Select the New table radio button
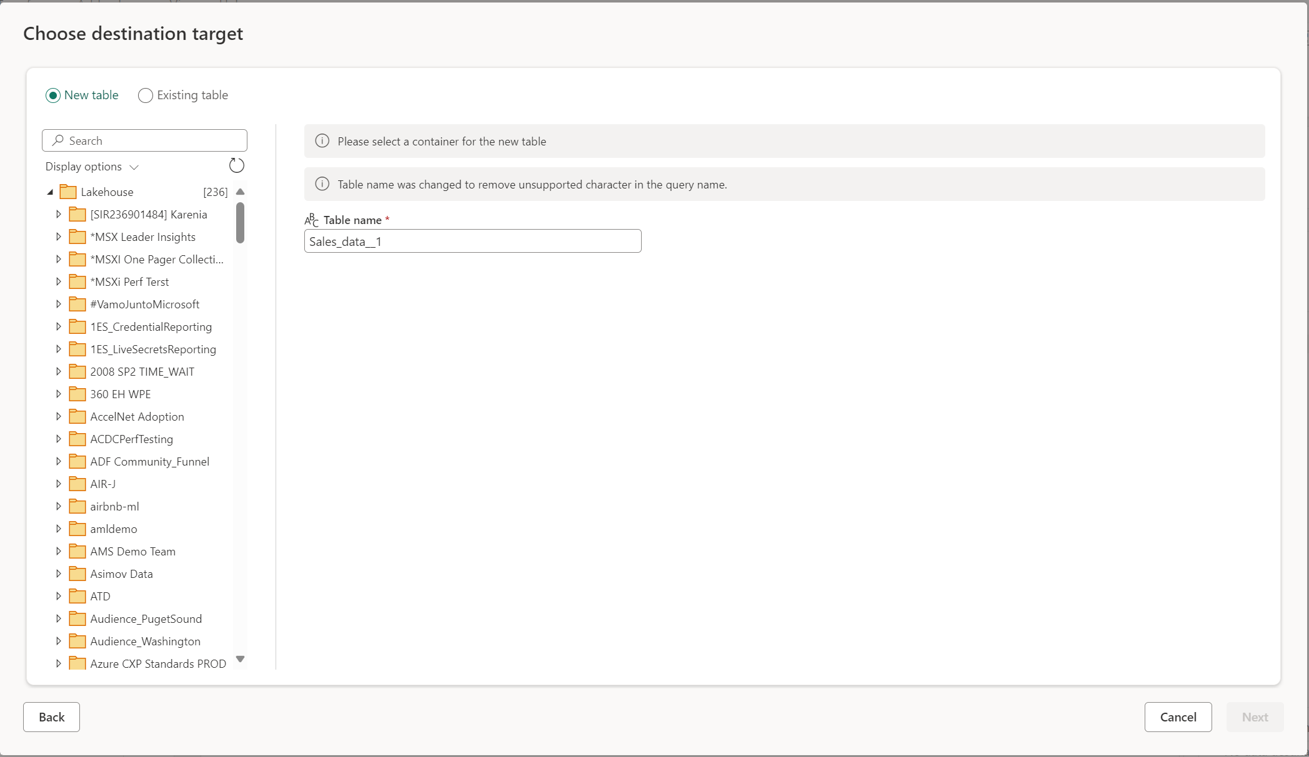This screenshot has height=757, width=1309. coord(53,95)
